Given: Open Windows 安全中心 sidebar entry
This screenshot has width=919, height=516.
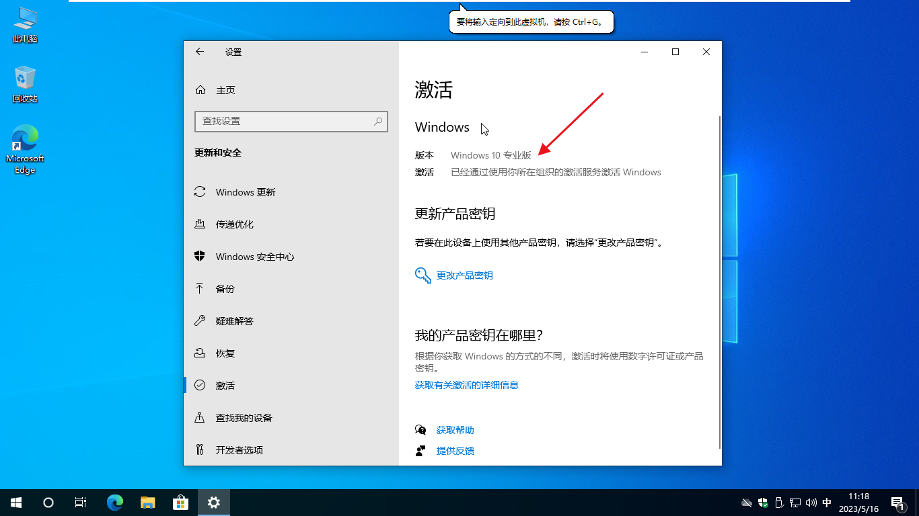Looking at the screenshot, I should coord(291,257).
